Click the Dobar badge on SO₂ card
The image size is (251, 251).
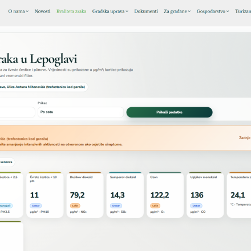click(116, 206)
